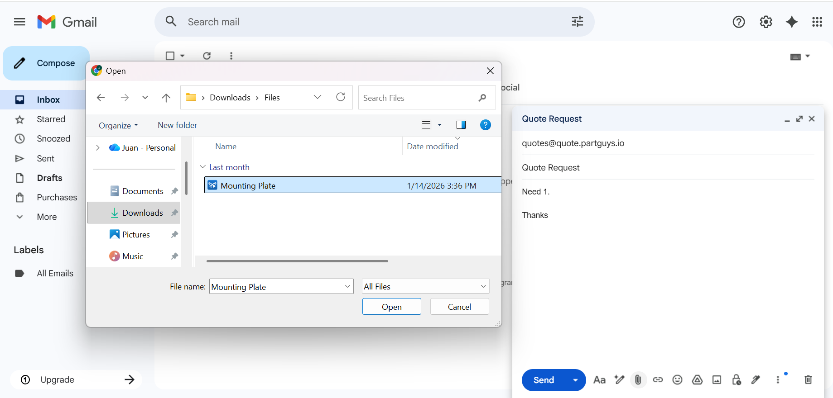Change view options dropdown in dialog

439,125
